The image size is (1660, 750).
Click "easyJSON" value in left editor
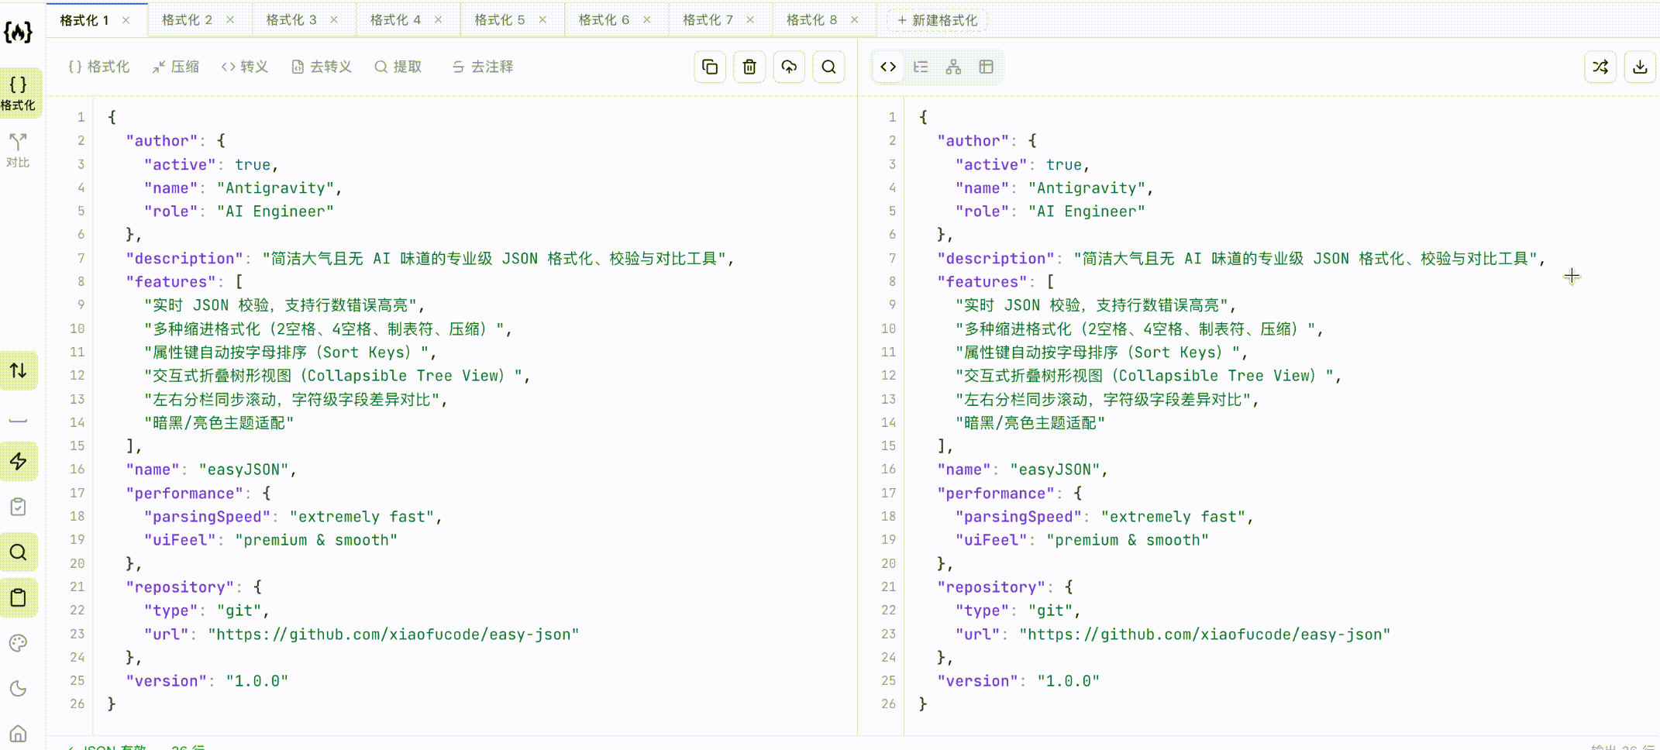click(x=244, y=470)
